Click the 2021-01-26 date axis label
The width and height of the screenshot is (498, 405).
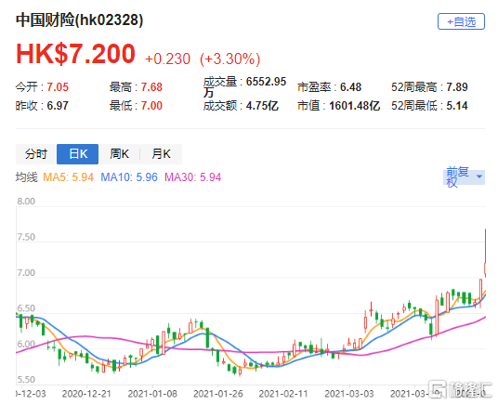(x=217, y=394)
